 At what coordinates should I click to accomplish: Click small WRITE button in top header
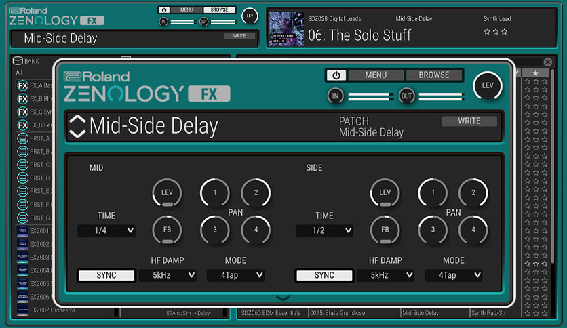239,36
